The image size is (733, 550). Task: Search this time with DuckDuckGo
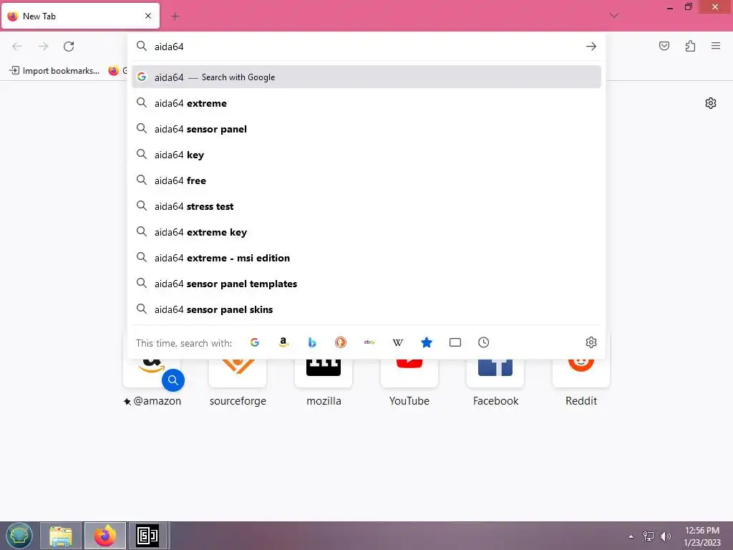340,342
